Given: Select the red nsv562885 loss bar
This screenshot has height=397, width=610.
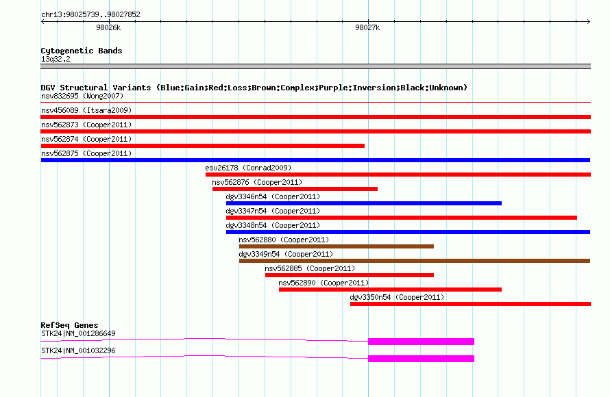Looking at the screenshot, I should [350, 275].
